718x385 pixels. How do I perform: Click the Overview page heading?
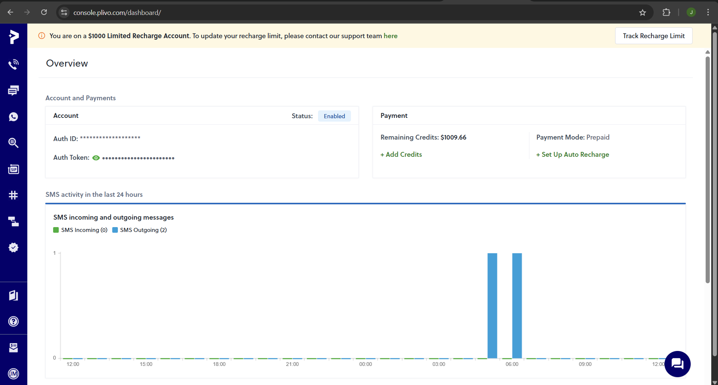coord(67,63)
